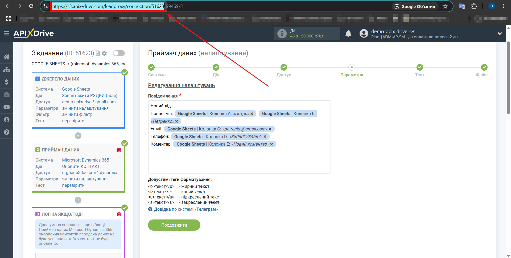Click Завантажити РЯДКИ (нові) action link
Image resolution: width=511 pixels, height=258 pixels.
pos(90,95)
